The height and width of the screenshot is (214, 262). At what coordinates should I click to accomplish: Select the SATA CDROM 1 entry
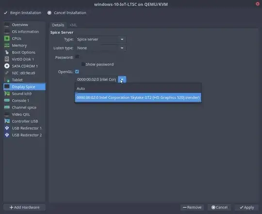(x=24, y=66)
